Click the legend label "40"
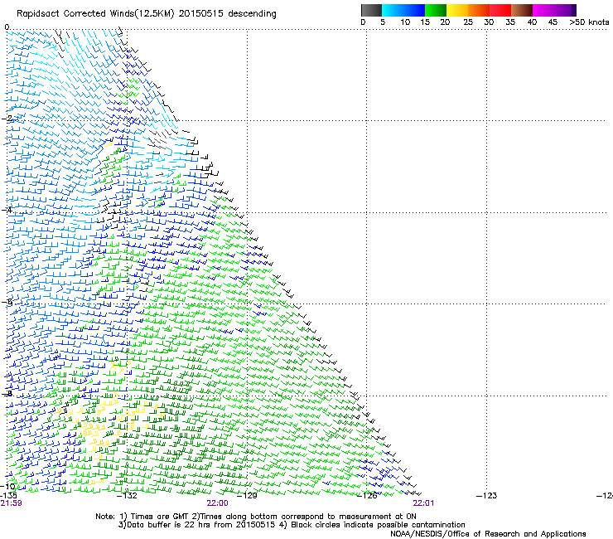Viewport: 613px width, 539px height. click(532, 22)
